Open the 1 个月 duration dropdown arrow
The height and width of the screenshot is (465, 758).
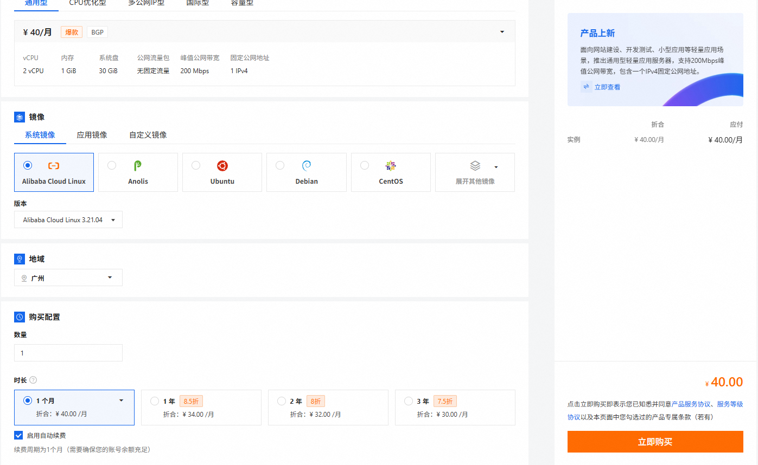pyautogui.click(x=121, y=401)
